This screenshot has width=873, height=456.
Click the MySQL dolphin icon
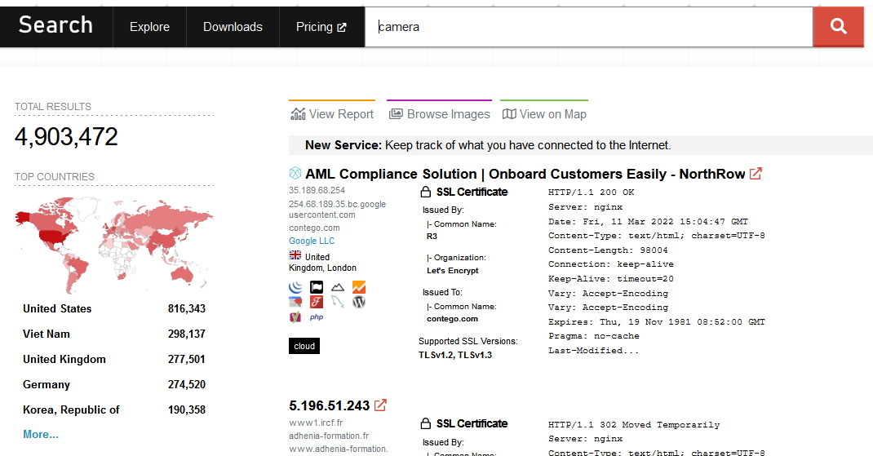(x=338, y=302)
